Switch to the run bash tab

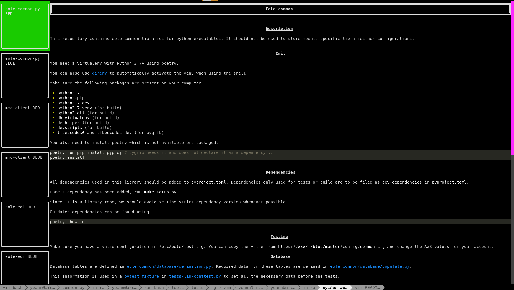coord(154,288)
